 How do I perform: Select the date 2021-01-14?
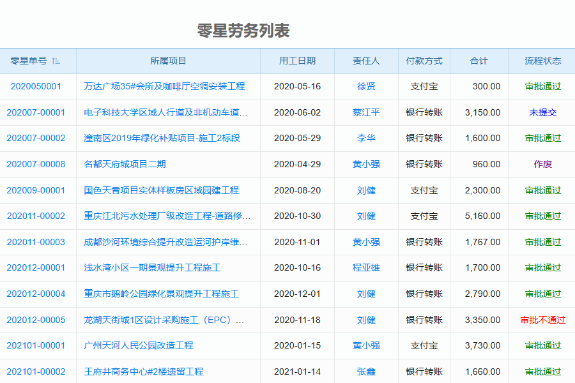click(x=297, y=372)
